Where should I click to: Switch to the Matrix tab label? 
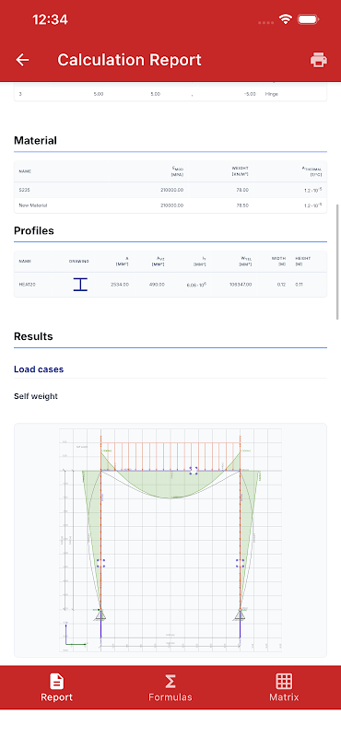[284, 697]
